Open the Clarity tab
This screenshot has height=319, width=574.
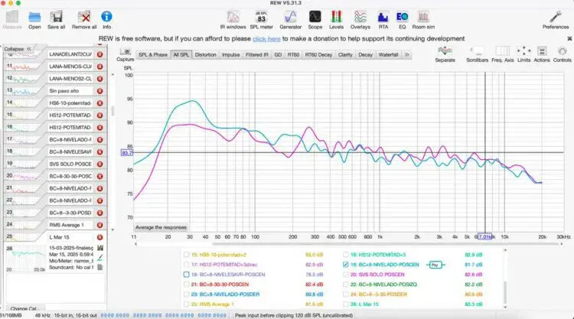coord(345,54)
